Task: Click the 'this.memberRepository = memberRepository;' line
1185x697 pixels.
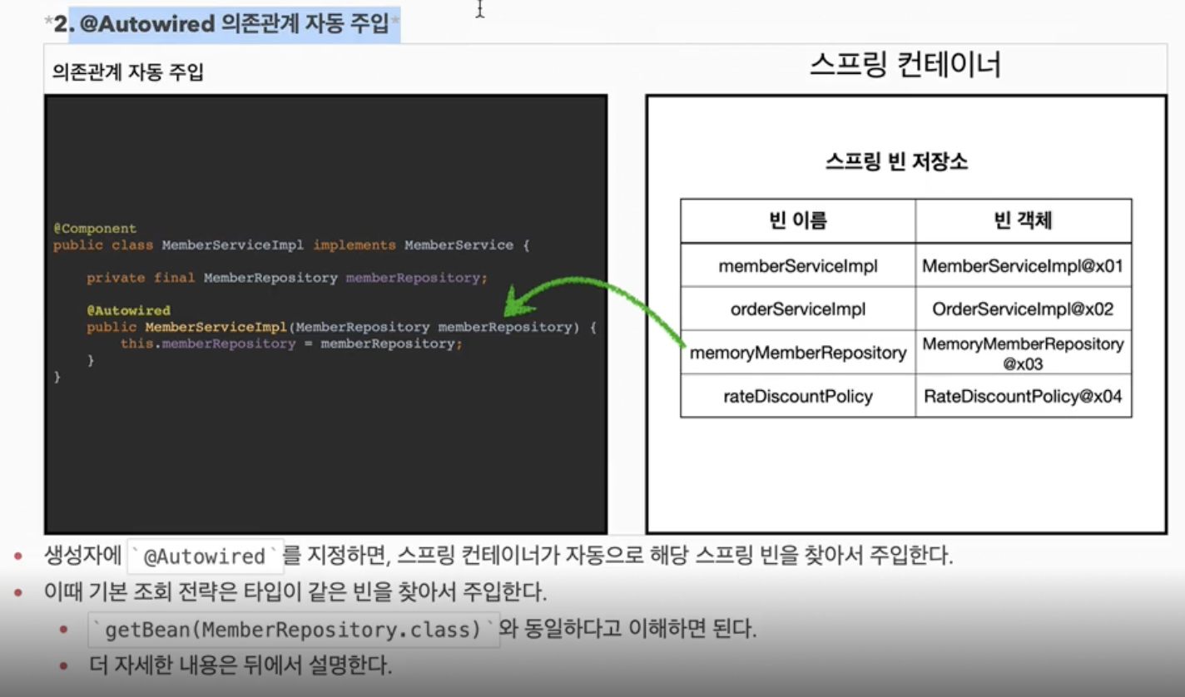Action: pyautogui.click(x=290, y=344)
